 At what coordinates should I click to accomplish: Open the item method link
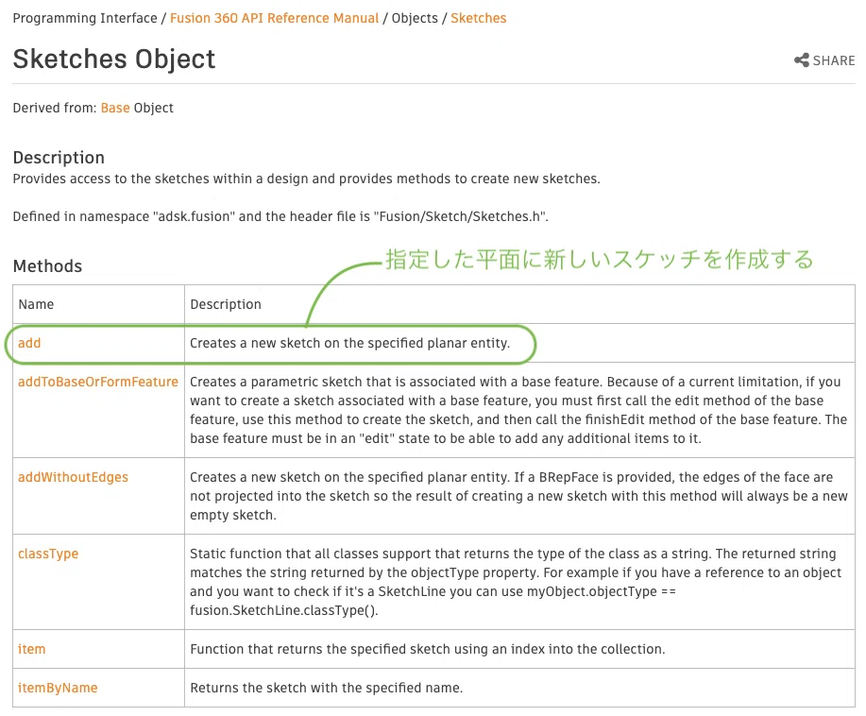pyautogui.click(x=31, y=649)
